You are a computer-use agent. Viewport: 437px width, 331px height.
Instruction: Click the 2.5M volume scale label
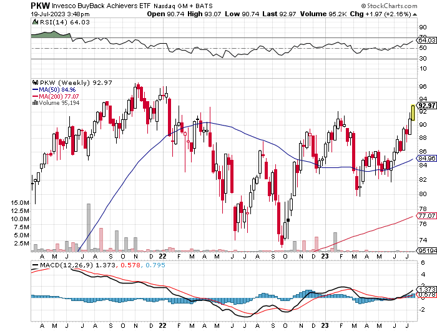(22, 244)
